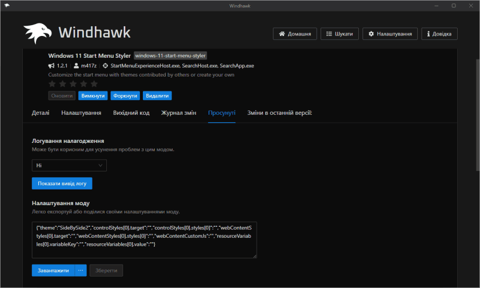
Task: Click the Windhawk hawk logo
Action: 38,34
